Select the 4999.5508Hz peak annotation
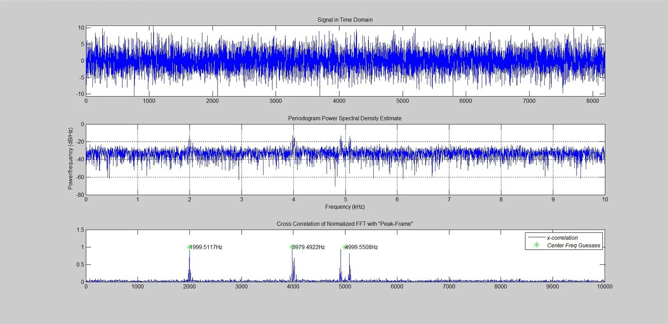 (362, 247)
